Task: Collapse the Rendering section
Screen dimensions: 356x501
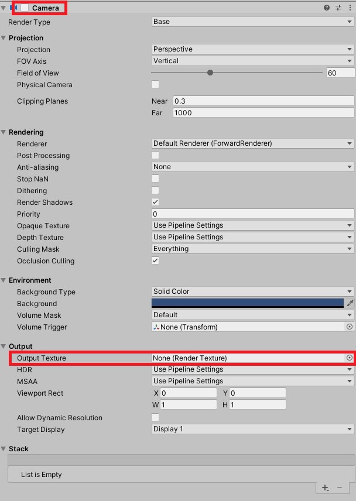Action: click(4, 132)
